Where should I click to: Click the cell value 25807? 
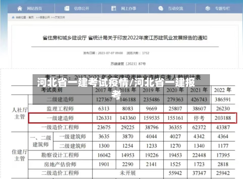point(175,109)
